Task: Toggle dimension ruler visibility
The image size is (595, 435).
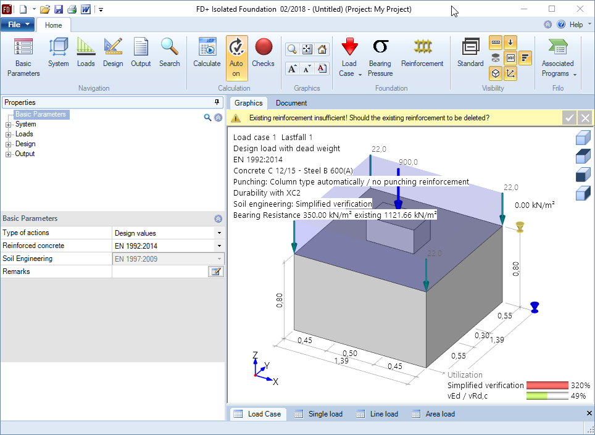Action: click(x=496, y=43)
